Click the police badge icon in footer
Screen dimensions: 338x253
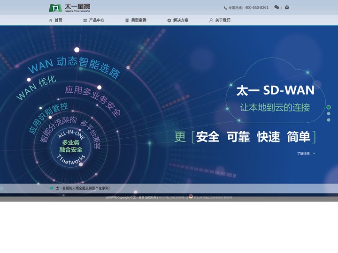(x=191, y=196)
